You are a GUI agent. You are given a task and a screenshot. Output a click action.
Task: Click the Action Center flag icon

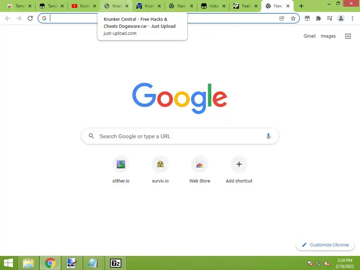point(310,263)
